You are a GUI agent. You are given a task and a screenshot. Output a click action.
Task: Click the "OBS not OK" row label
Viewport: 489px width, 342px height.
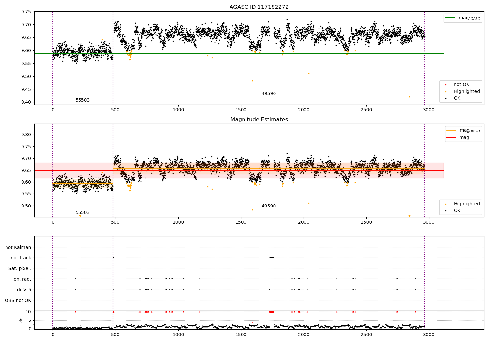tap(18, 300)
